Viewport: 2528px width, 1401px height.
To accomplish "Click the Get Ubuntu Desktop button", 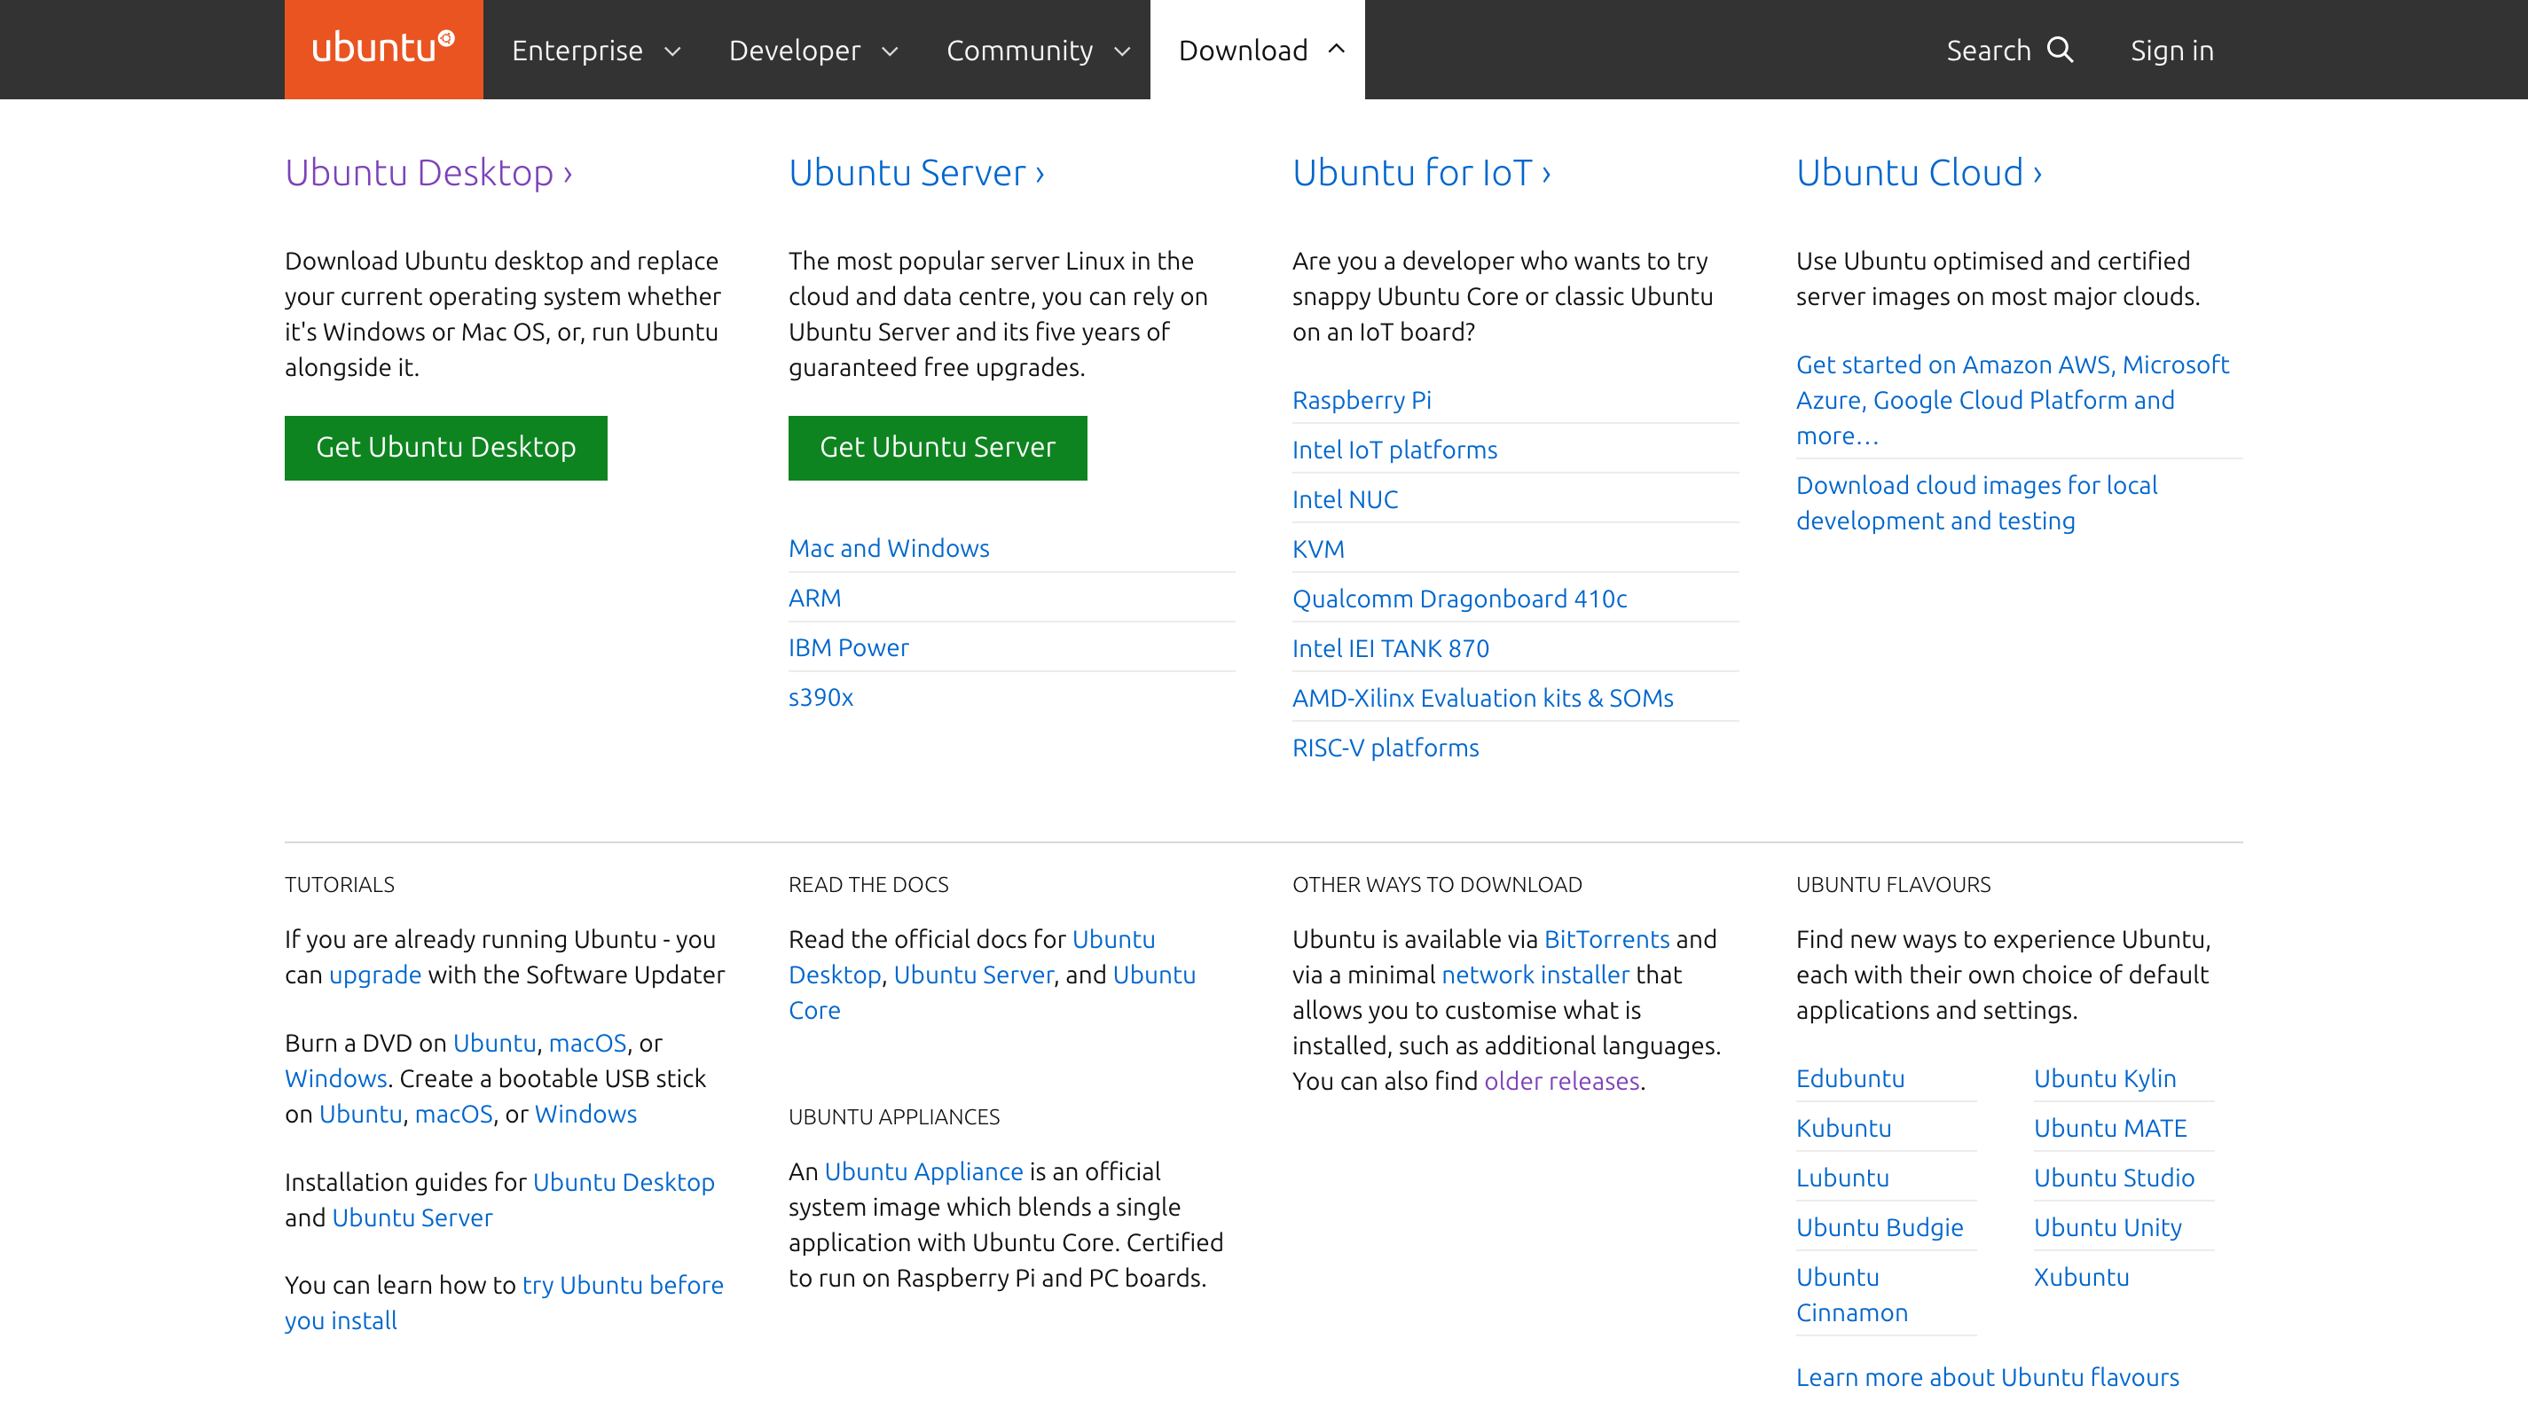I will 445,448.
